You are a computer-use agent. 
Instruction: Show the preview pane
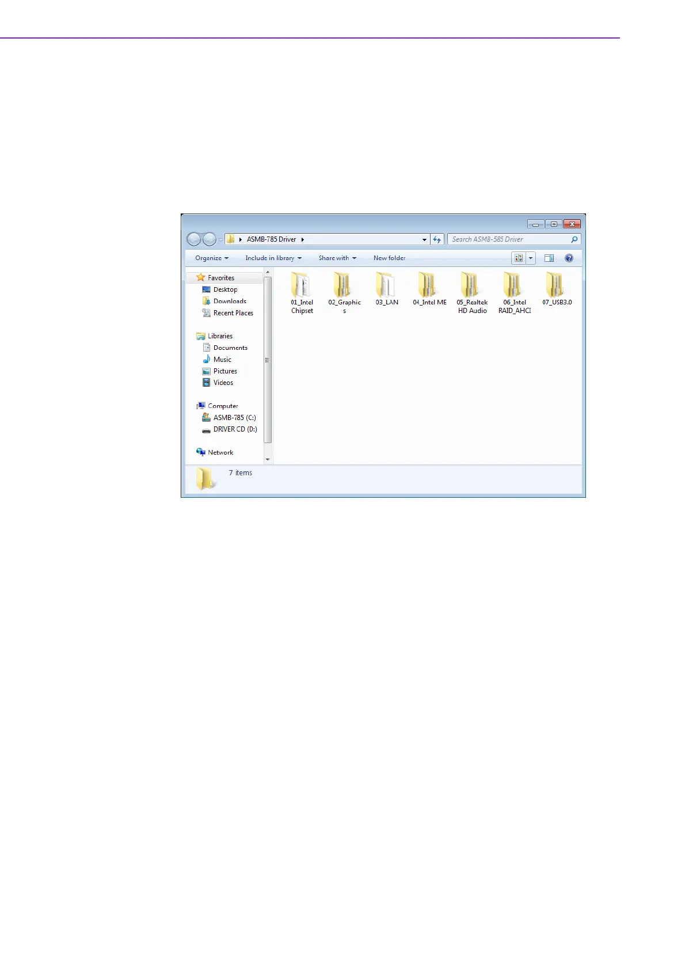coord(549,258)
